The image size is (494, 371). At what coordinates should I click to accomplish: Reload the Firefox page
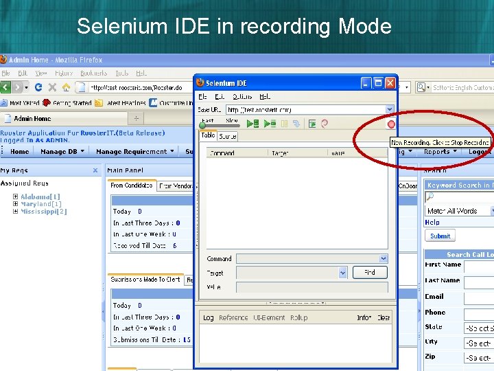pyautogui.click(x=38, y=87)
